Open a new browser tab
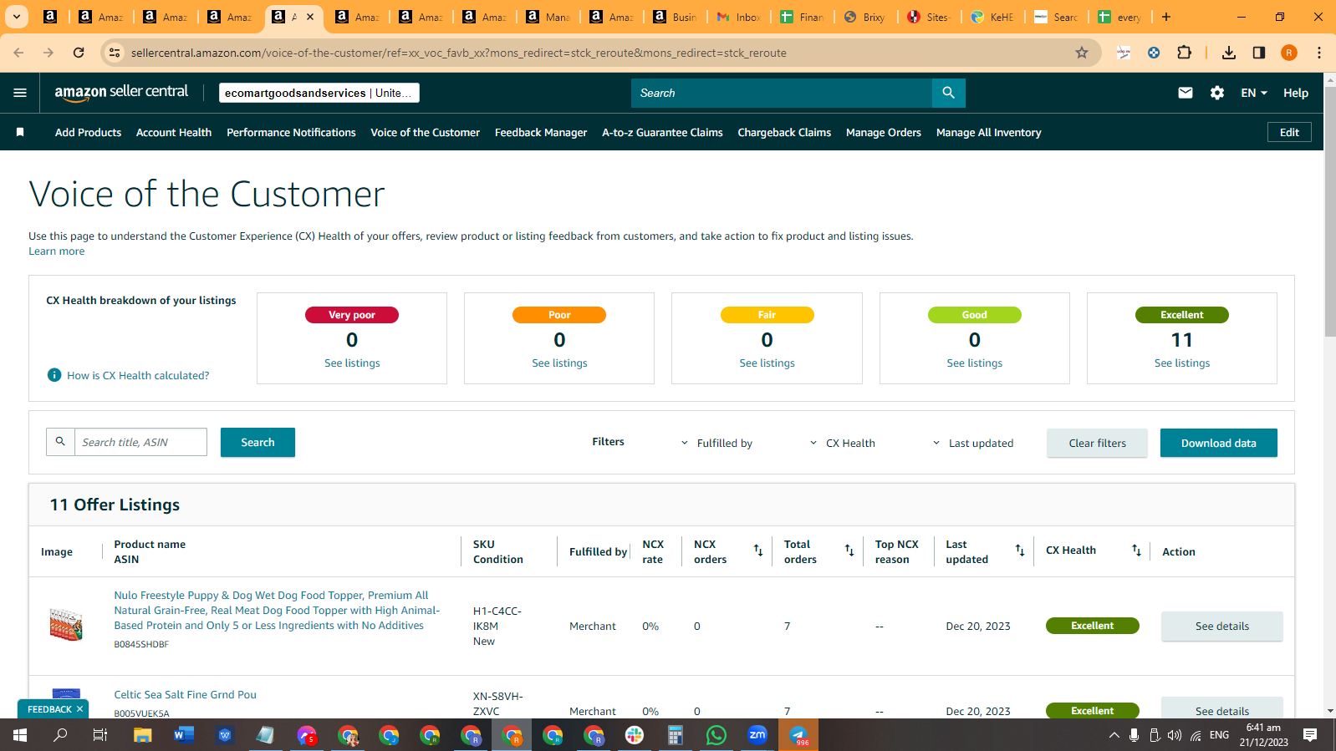This screenshot has width=1336, height=751. point(1166,17)
